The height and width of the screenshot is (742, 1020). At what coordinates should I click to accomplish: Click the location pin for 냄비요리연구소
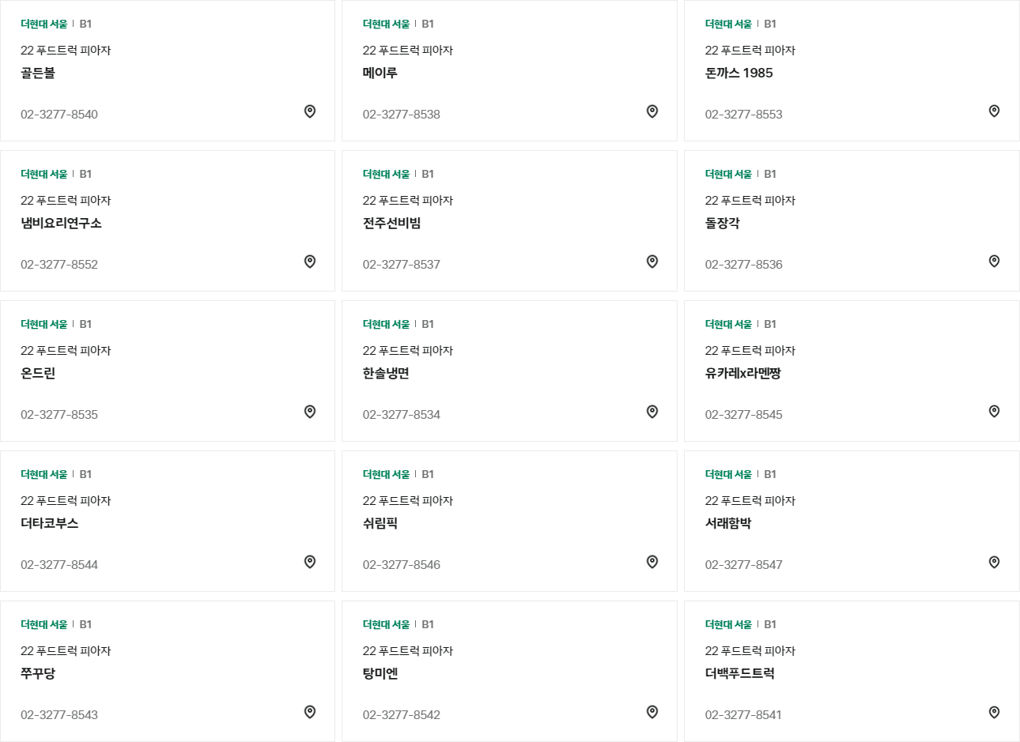[310, 262]
